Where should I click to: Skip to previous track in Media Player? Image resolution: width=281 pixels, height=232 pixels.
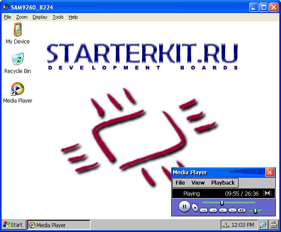pos(203,210)
